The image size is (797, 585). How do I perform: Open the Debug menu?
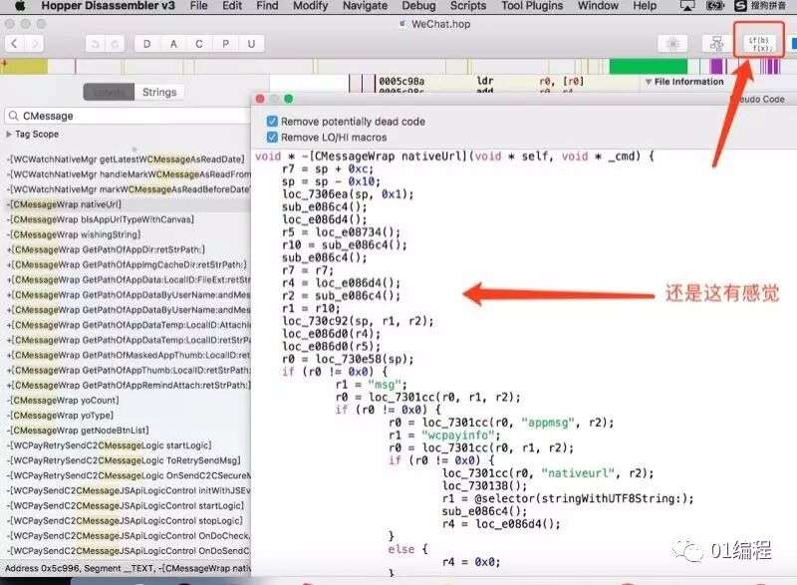pyautogui.click(x=418, y=6)
